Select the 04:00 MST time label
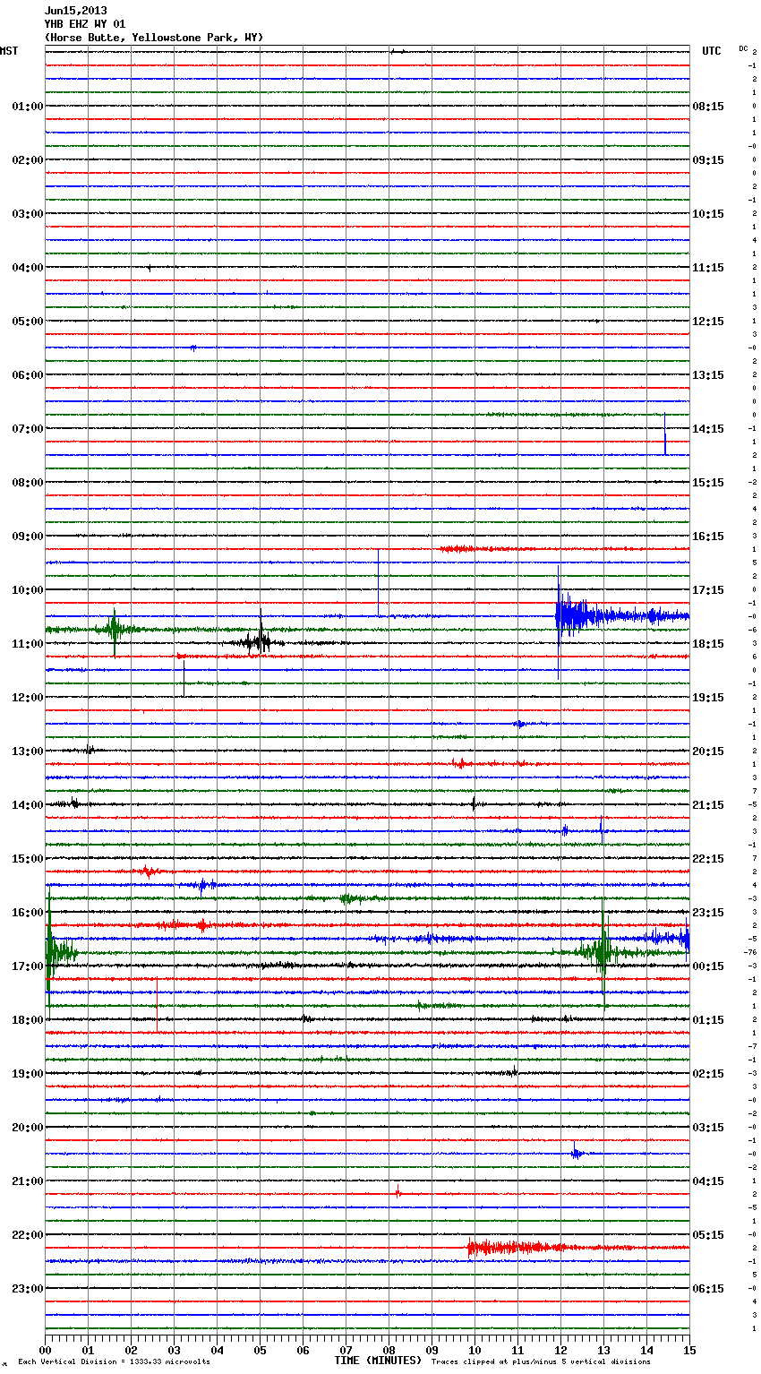This screenshot has height=1374, width=761. (x=27, y=268)
